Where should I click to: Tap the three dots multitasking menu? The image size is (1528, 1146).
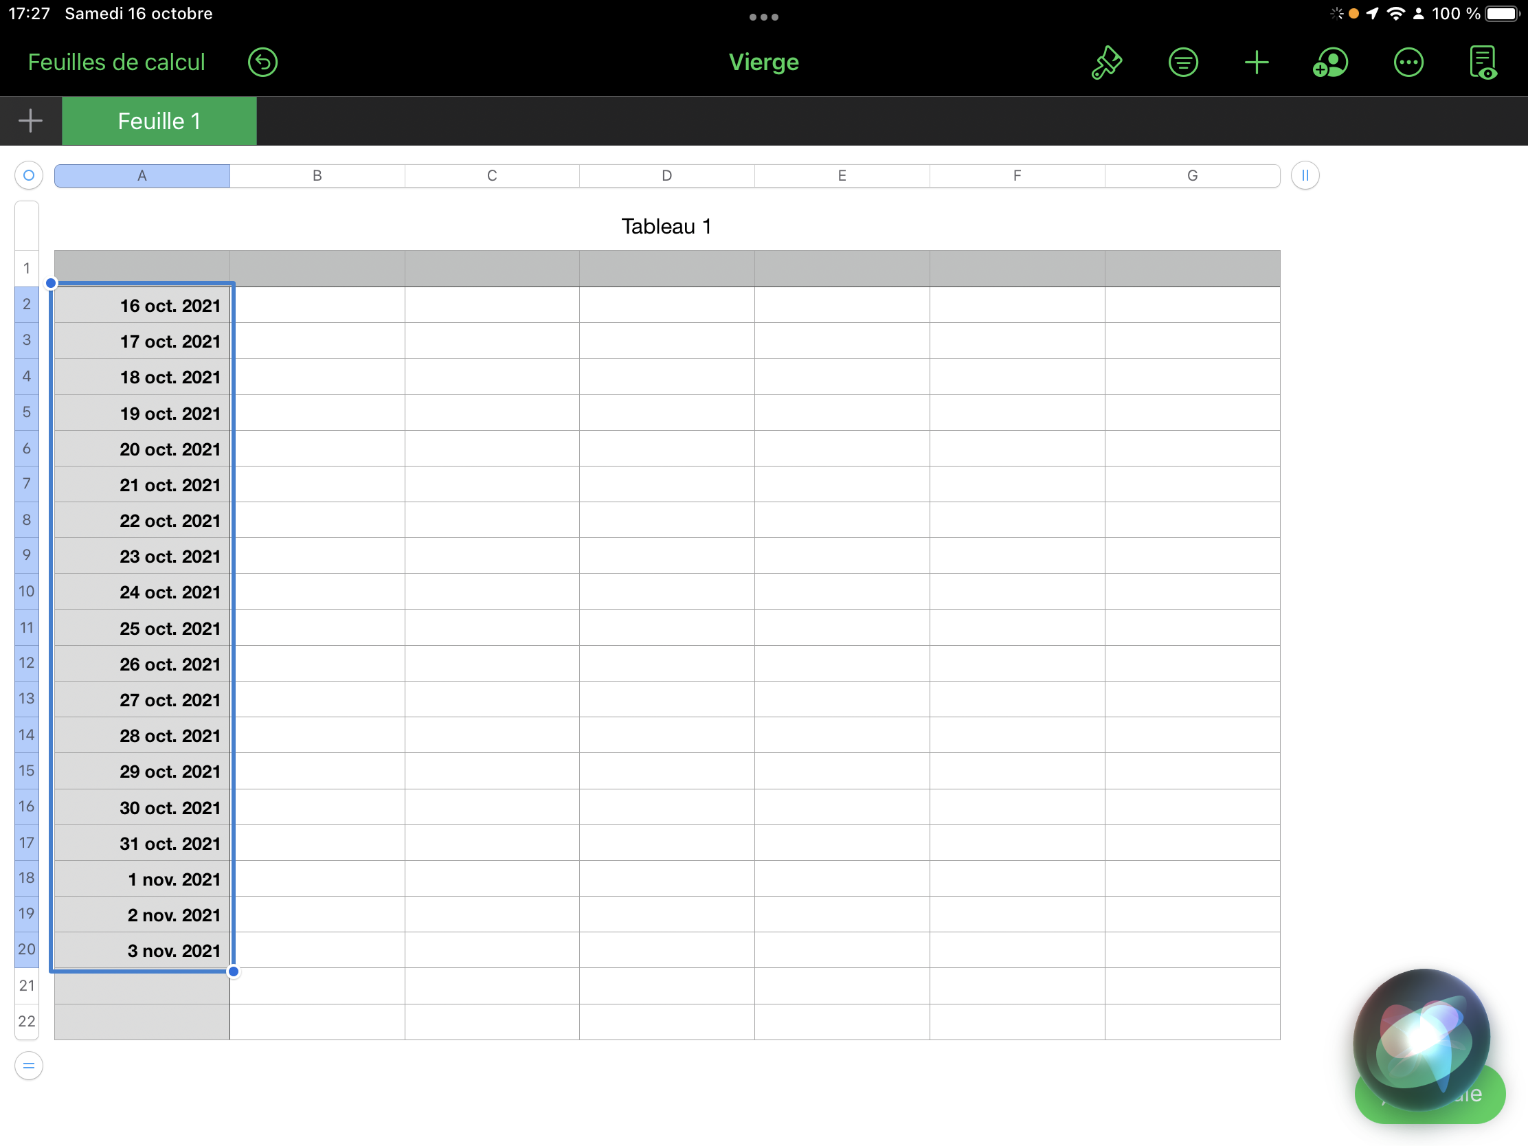pos(763,17)
